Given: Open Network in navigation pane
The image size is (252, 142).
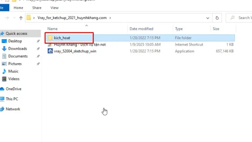Looking at the screenshot, I should (13, 109).
